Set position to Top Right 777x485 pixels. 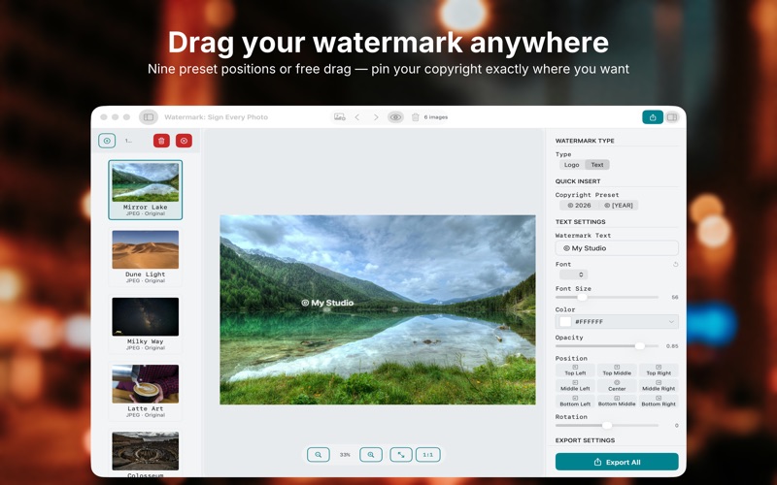pyautogui.click(x=659, y=371)
